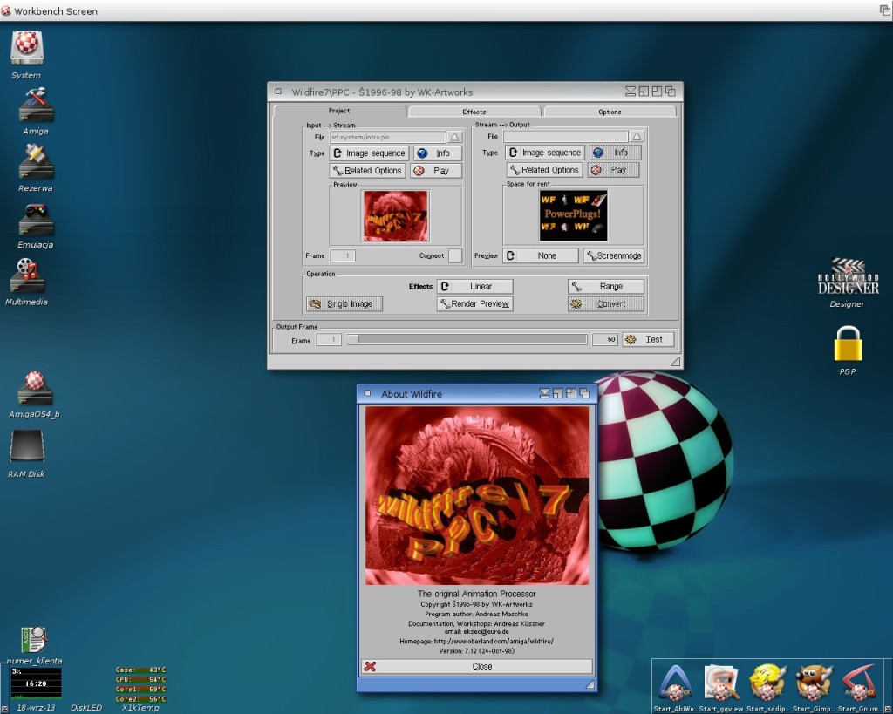Viewport: 893px width, 714px height.
Task: Click the output File path field
Action: (x=565, y=137)
